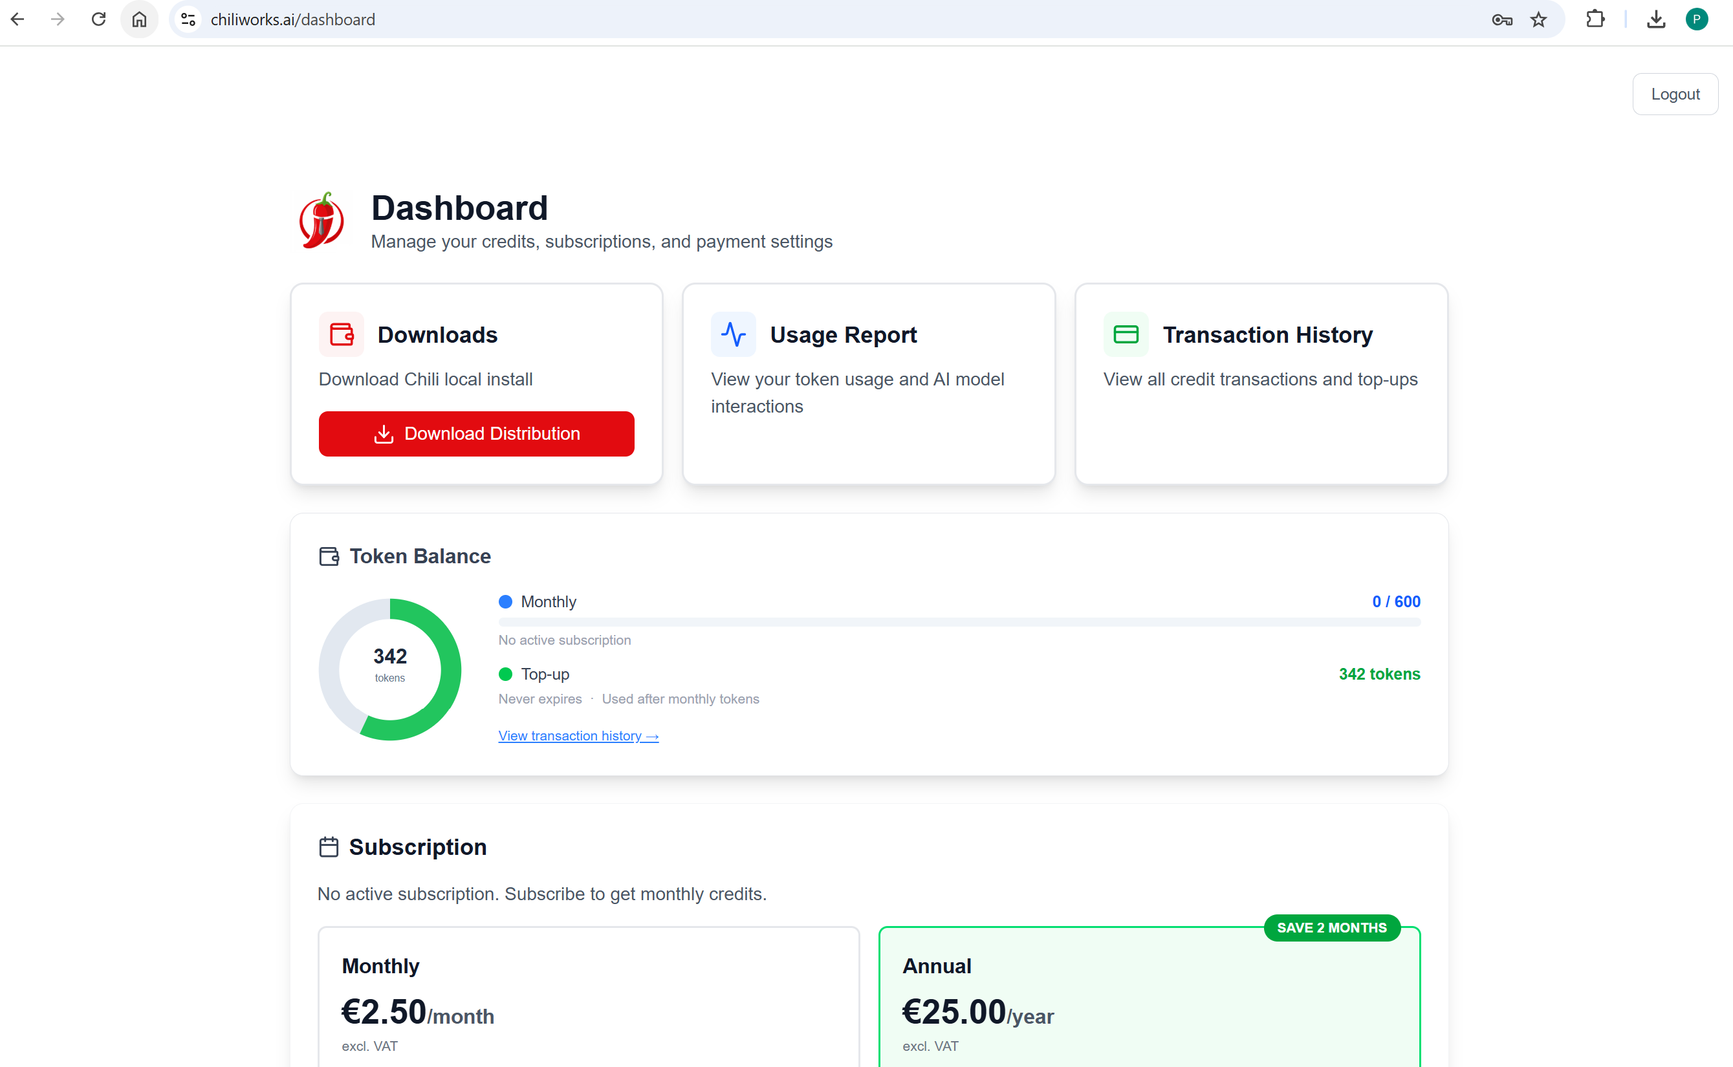Click the blue Usage Report pulse icon
The height and width of the screenshot is (1067, 1733).
733,334
